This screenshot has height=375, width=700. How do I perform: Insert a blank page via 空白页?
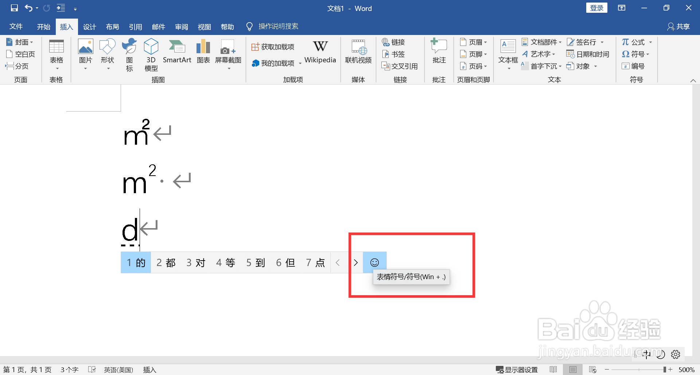pyautogui.click(x=20, y=54)
